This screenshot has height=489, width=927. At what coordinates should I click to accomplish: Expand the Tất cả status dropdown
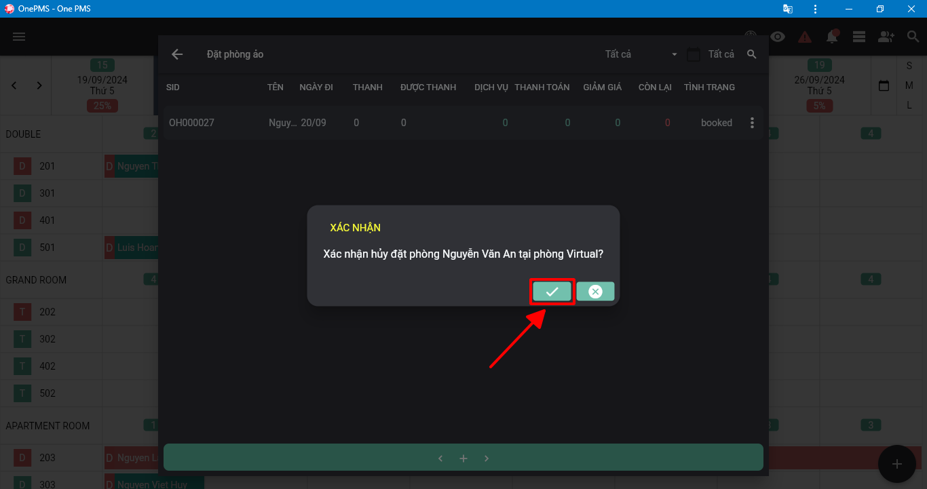[641, 54]
